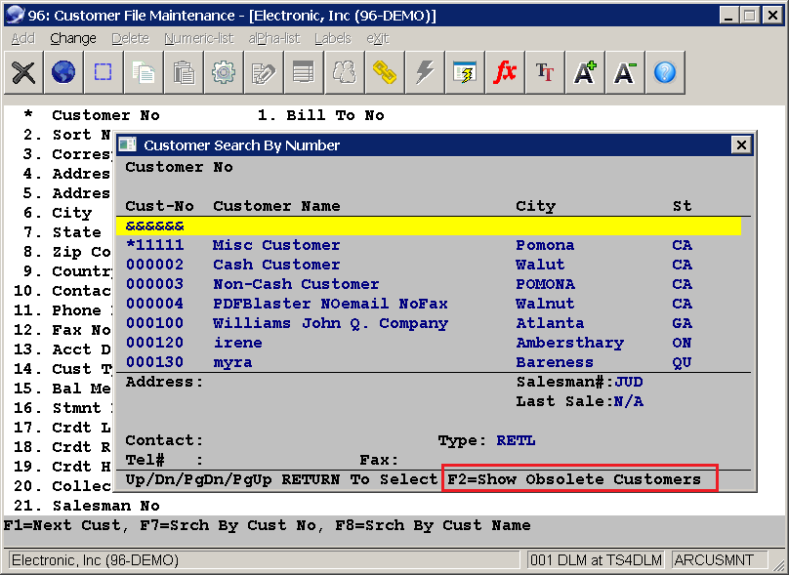Screen dimensions: 789x575
Task: Click the Type RETL value
Action: point(516,440)
